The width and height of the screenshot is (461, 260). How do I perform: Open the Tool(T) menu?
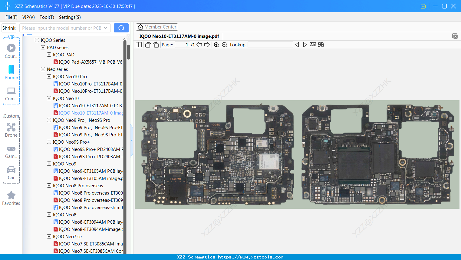(47, 17)
